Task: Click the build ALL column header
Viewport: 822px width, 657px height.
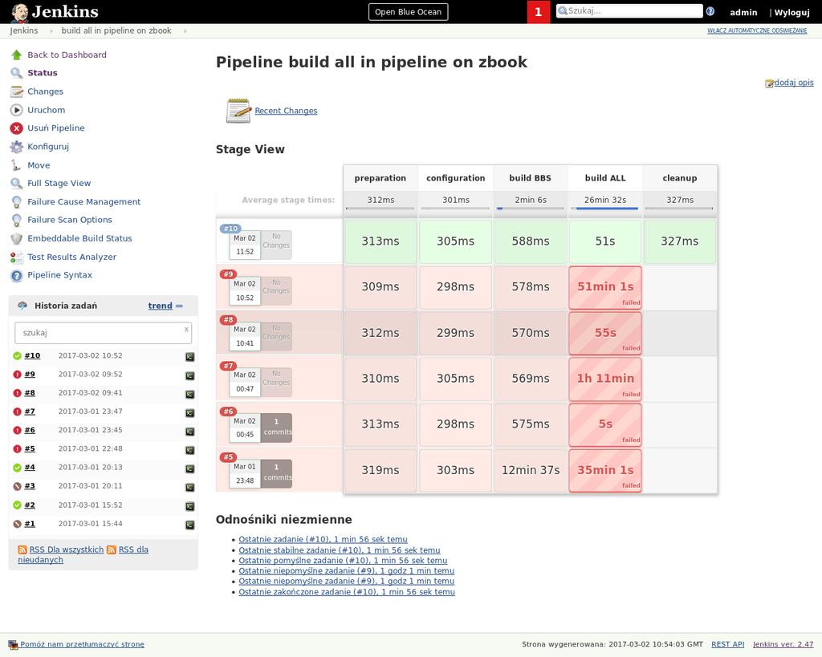Action: 605,178
